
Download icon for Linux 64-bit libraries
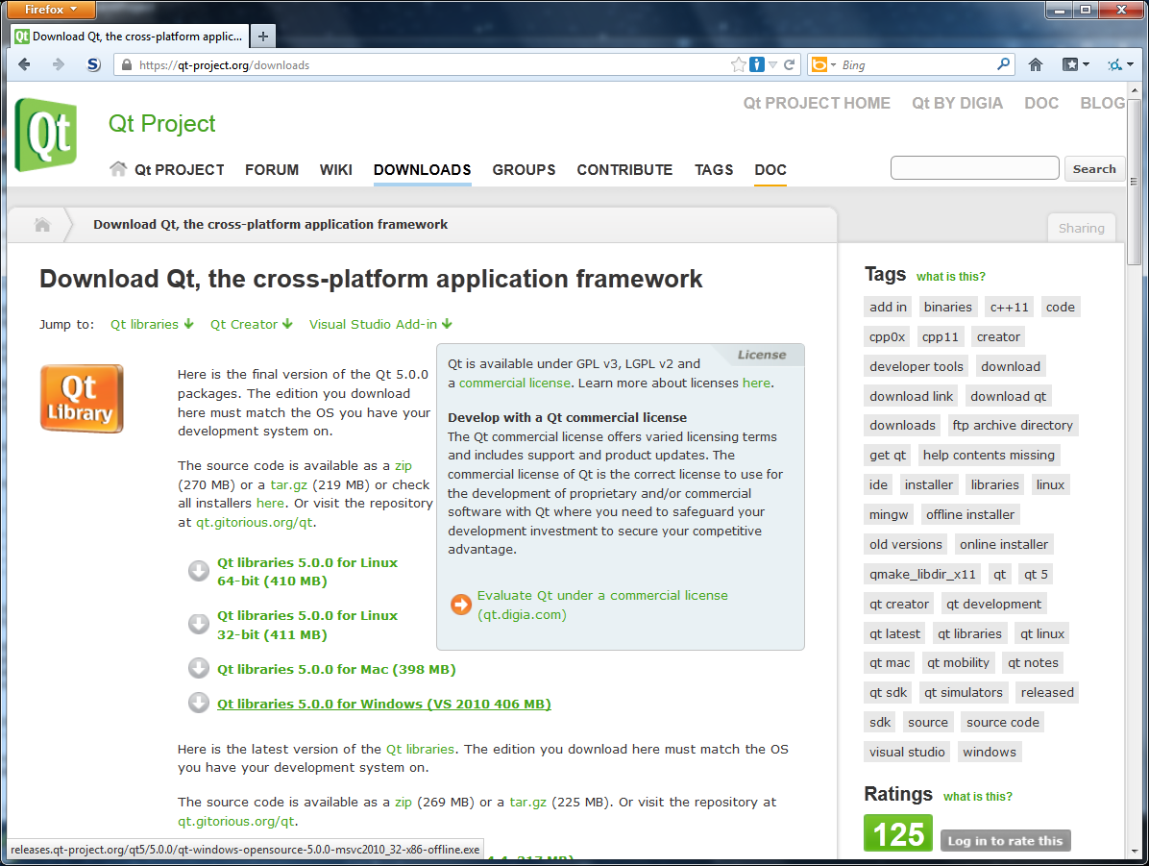coord(199,571)
